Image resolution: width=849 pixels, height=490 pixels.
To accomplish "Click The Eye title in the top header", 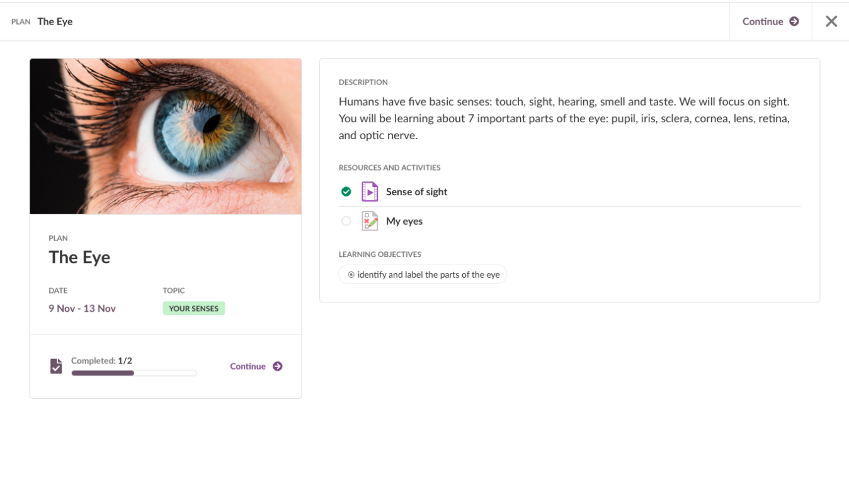I will pyautogui.click(x=55, y=21).
